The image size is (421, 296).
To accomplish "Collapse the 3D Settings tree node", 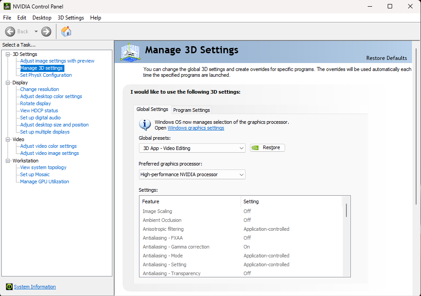I will 8,54.
